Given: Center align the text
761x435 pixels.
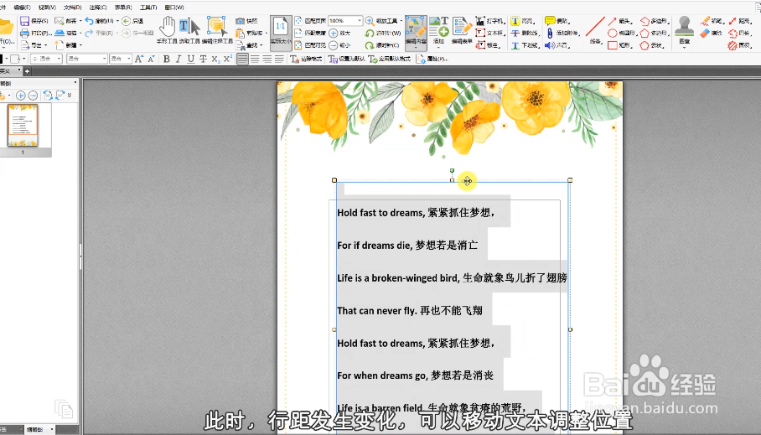Looking at the screenshot, I should coord(255,59).
